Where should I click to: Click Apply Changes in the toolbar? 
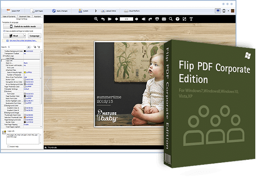60,11
